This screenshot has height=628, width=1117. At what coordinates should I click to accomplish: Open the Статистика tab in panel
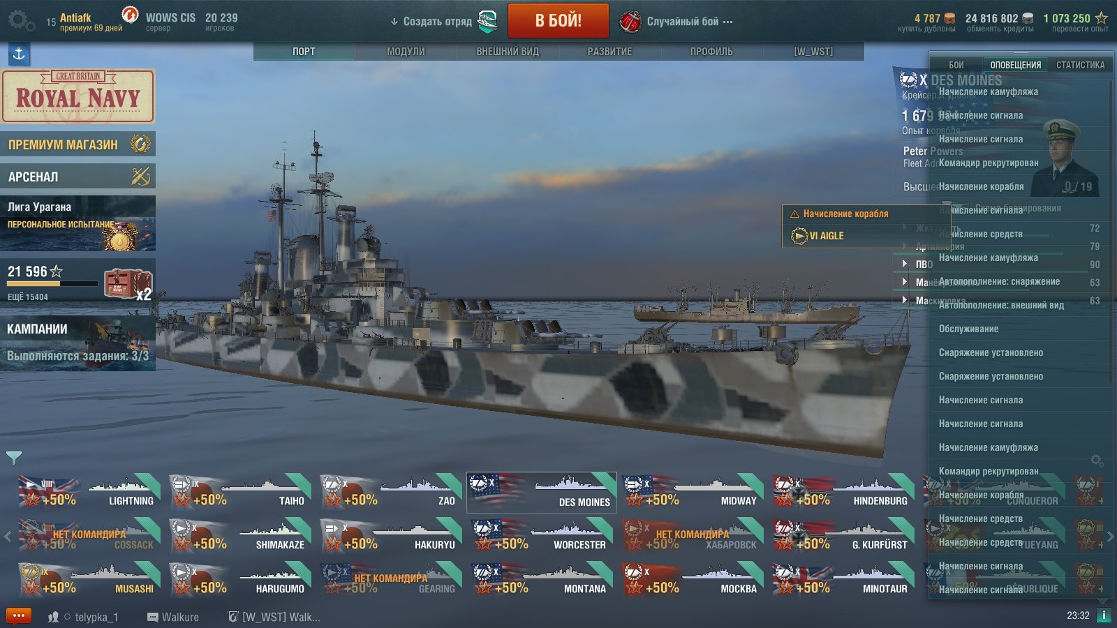point(1080,65)
